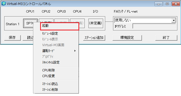The width and height of the screenshot is (181, 96).
Task: Click the Virtual-M3 title bar app icon
Action: coord(3,4)
